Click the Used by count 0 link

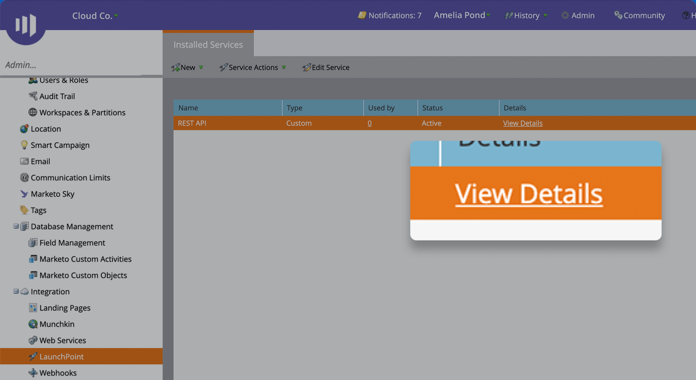[370, 123]
